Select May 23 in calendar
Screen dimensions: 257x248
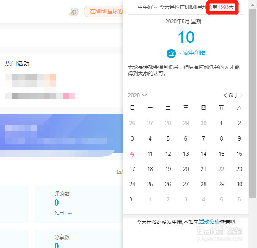[239, 169]
